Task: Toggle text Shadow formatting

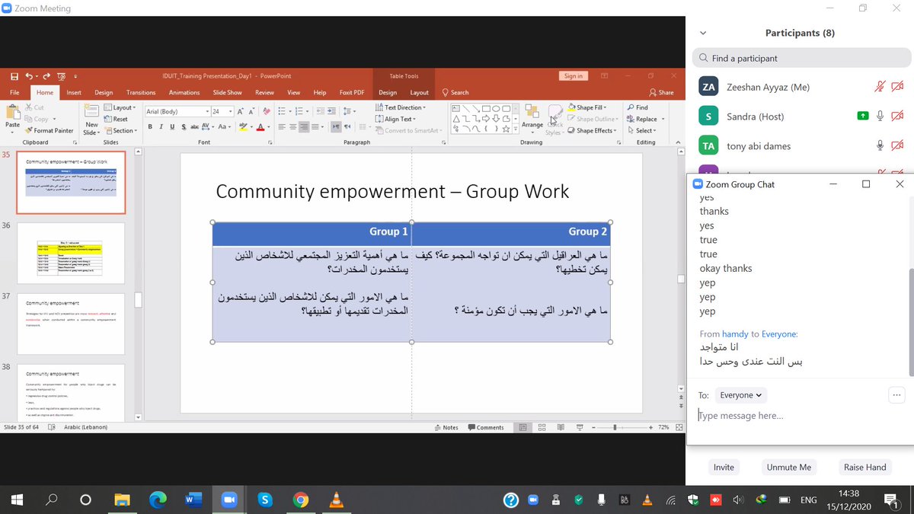Action: point(184,126)
